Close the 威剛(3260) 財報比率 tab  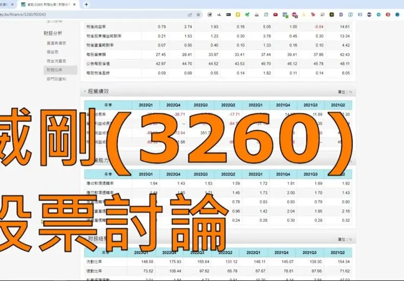[75, 5]
